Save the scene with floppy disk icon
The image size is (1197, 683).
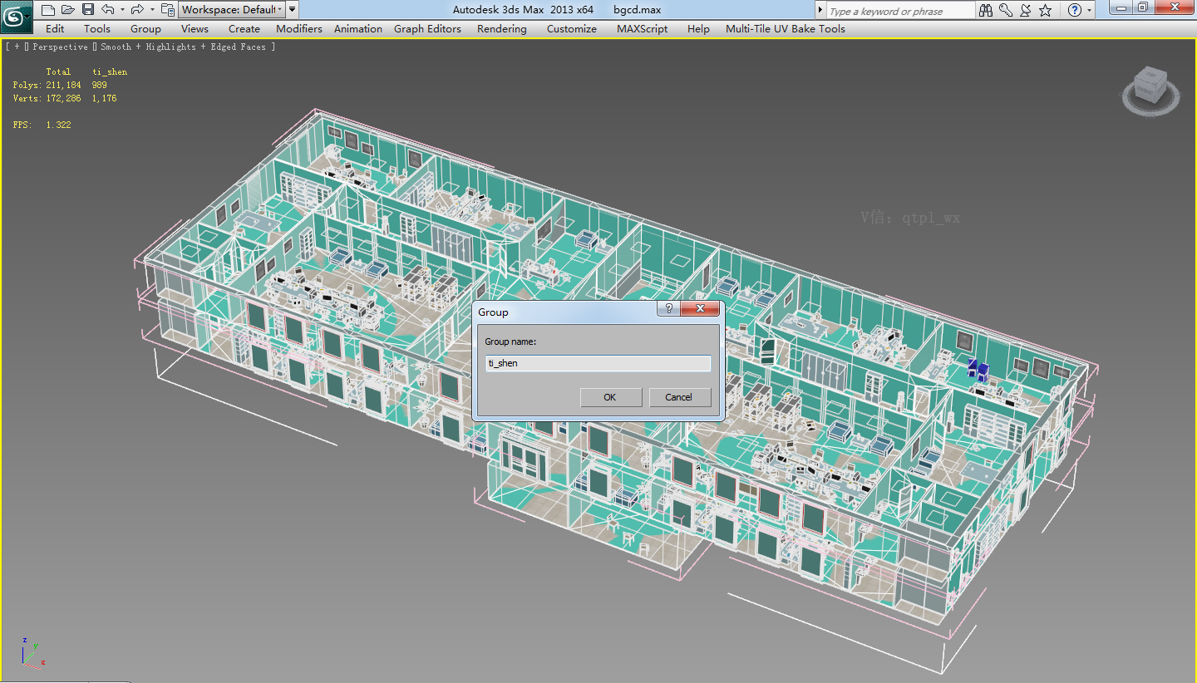(87, 10)
